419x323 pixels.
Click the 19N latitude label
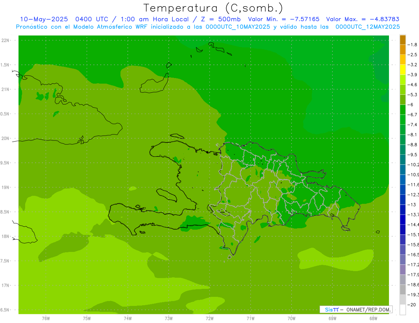(x=5, y=187)
